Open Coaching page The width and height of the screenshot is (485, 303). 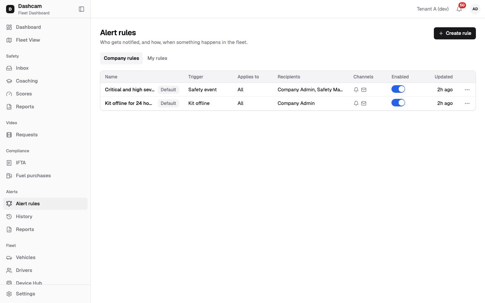pos(45,81)
